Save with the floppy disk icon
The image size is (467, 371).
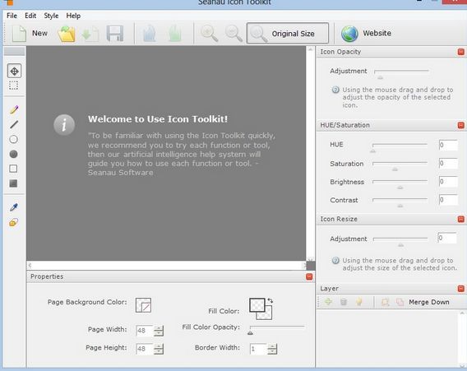pos(115,34)
